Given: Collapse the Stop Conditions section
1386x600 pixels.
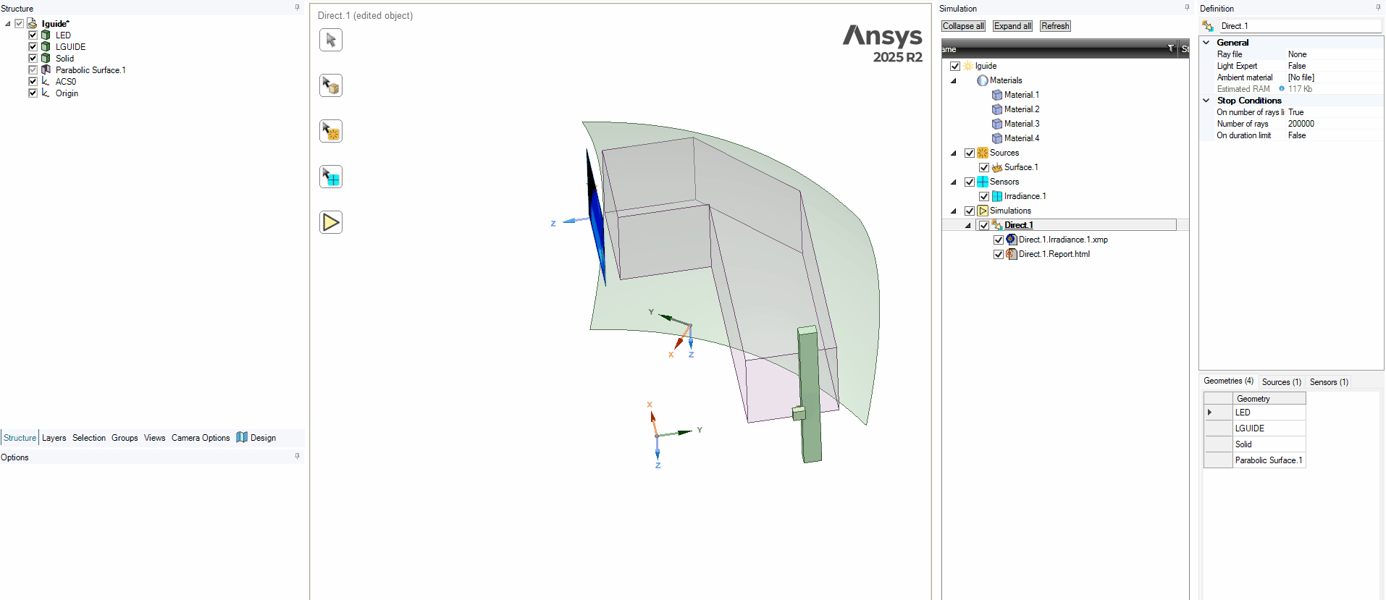Looking at the screenshot, I should 1206,101.
